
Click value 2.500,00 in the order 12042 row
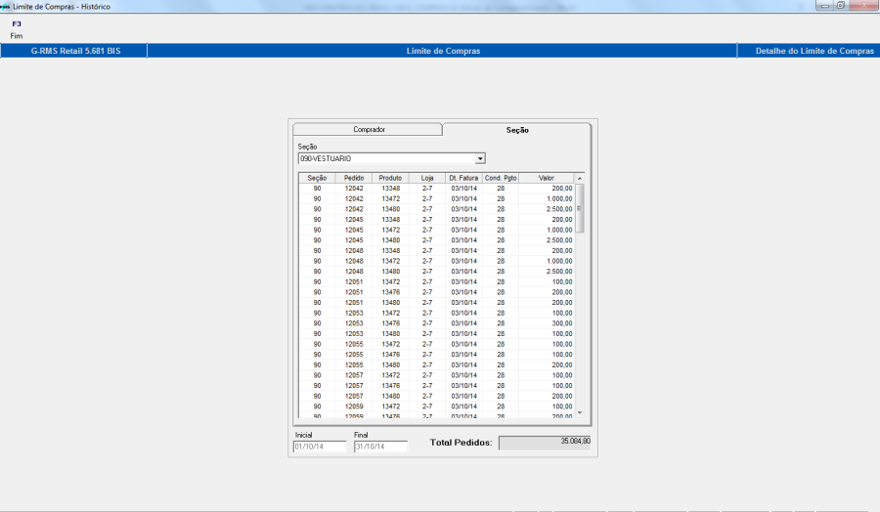(x=559, y=209)
